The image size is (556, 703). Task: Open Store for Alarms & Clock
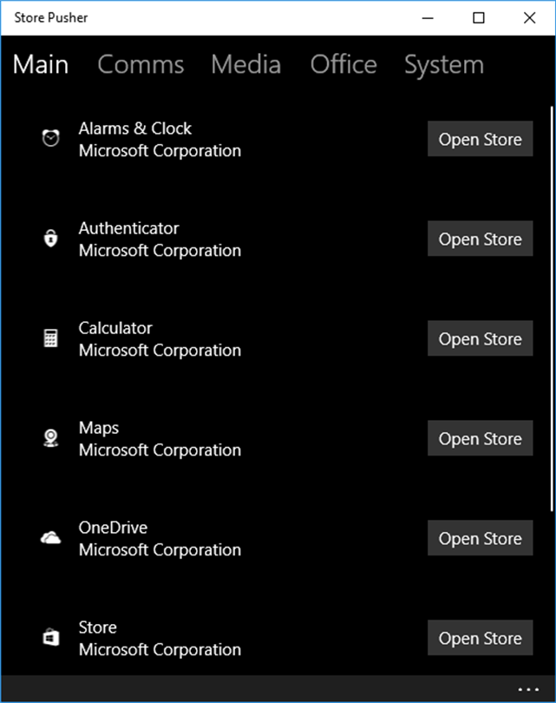480,140
